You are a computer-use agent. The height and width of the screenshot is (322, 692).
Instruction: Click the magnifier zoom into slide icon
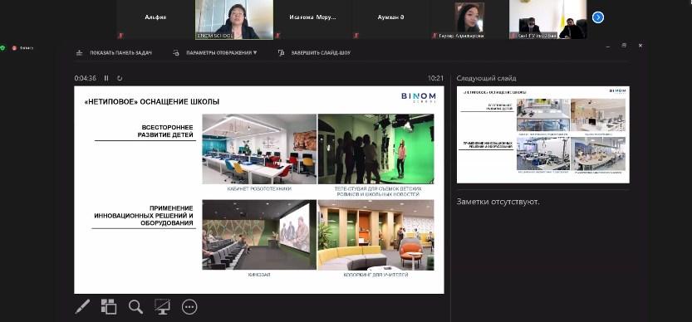coord(135,306)
